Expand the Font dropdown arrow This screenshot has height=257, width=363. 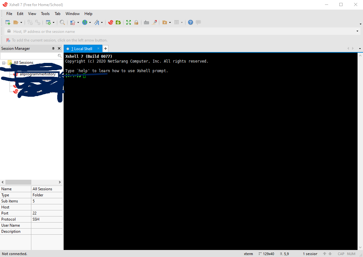click(102, 22)
